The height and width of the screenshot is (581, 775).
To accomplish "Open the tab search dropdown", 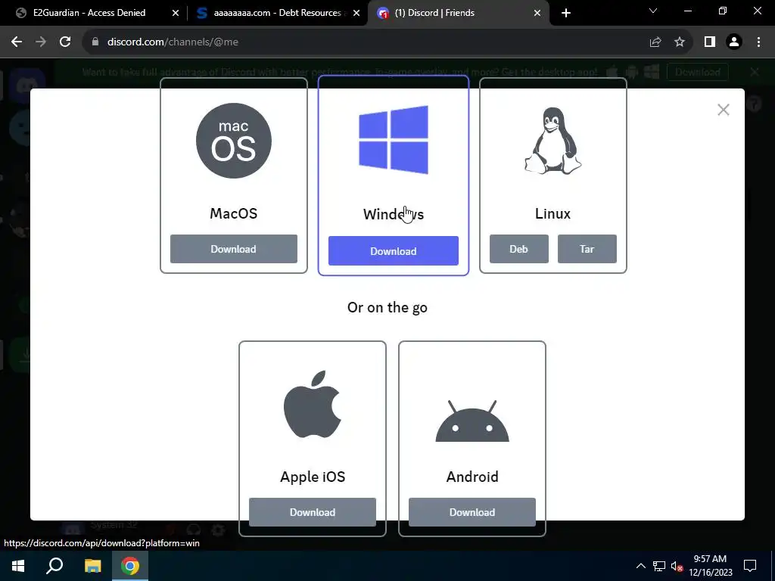I will click(653, 11).
